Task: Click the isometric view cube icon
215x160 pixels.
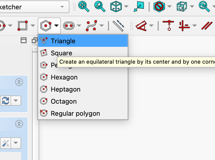Action: [x=116, y=7]
